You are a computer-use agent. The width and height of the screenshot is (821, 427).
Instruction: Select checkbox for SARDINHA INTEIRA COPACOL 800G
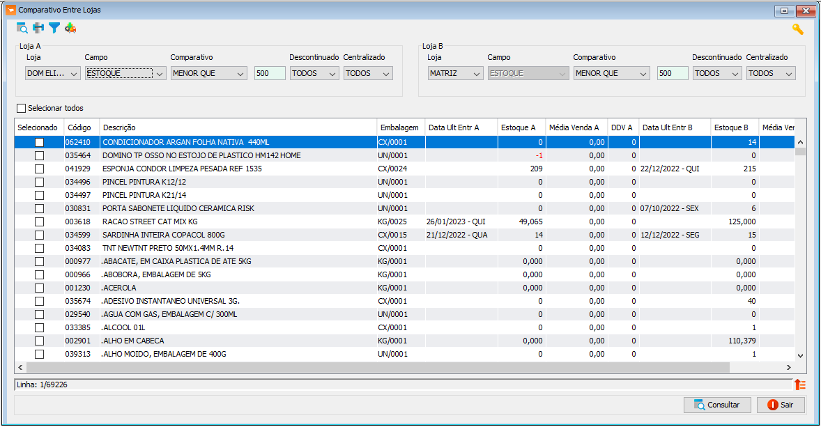click(39, 235)
